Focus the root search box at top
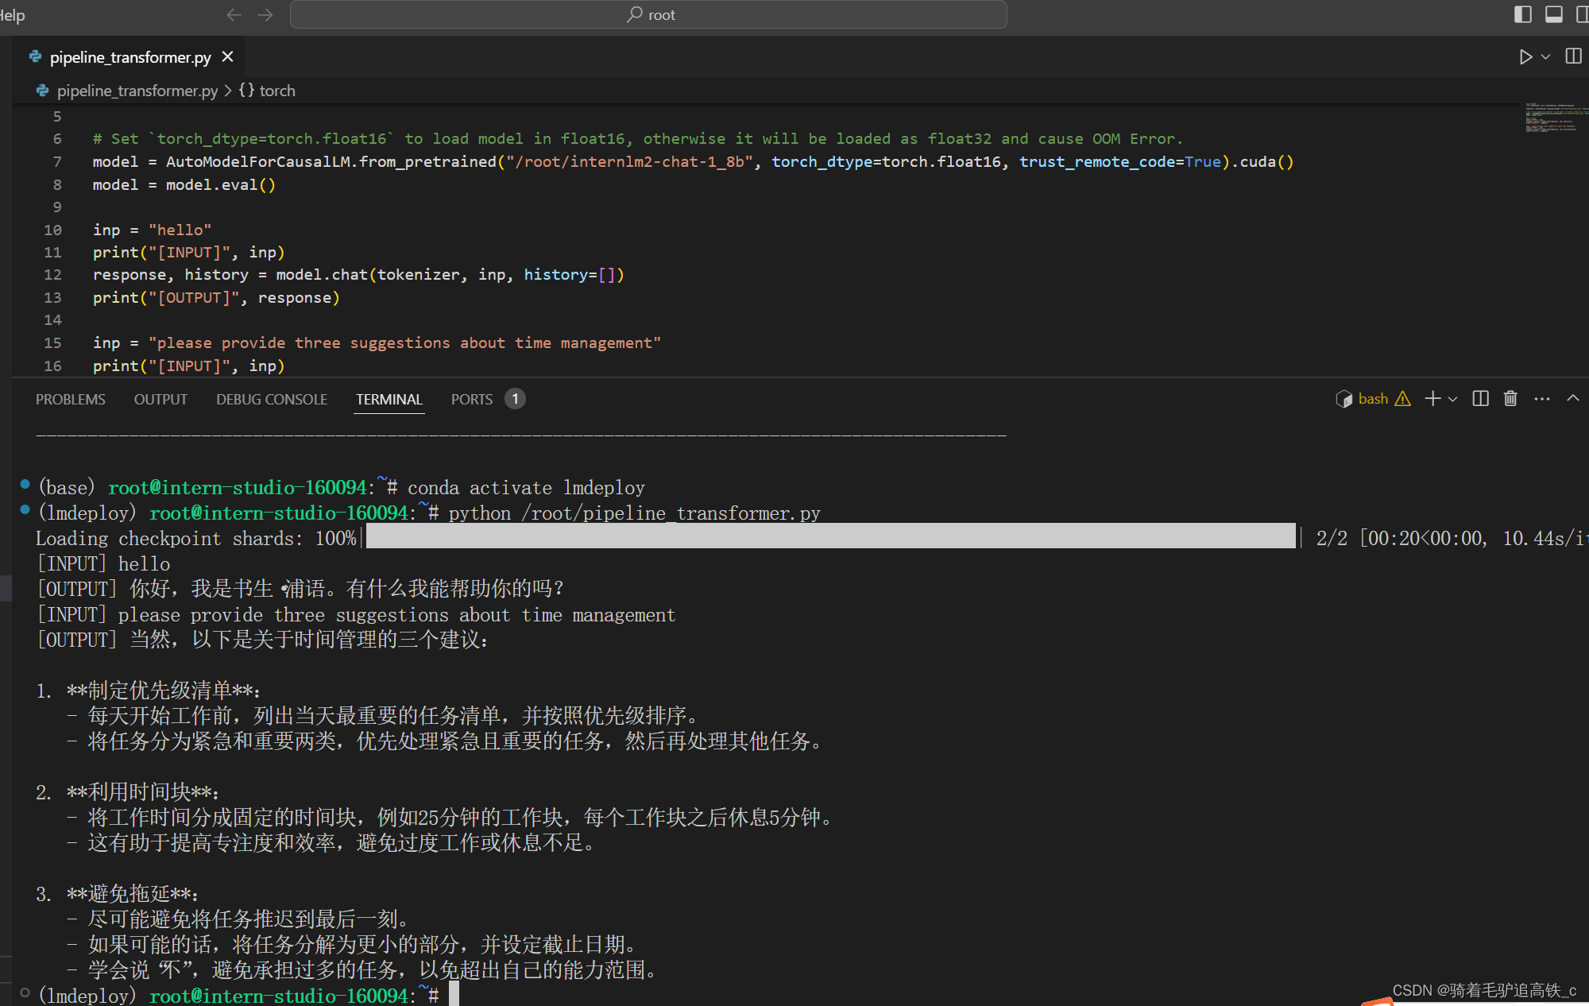The image size is (1589, 1006). coord(651,14)
